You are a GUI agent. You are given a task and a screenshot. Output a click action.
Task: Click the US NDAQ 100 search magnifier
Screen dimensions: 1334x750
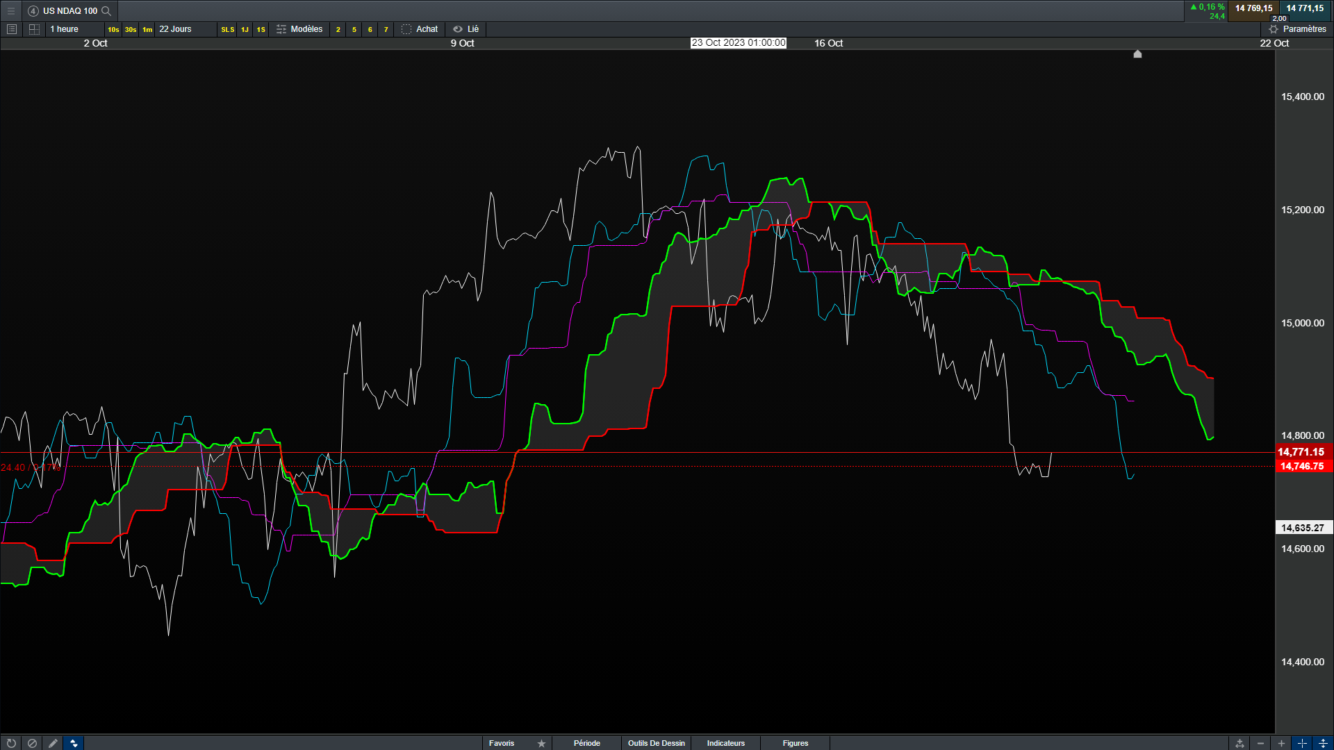click(106, 11)
